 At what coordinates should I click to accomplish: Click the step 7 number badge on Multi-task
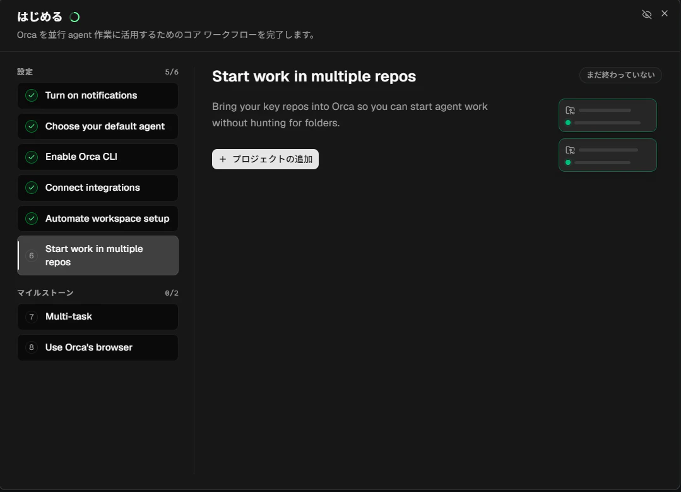tap(32, 317)
